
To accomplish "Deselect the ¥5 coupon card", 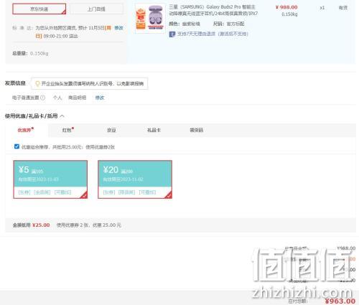I will click(x=50, y=179).
